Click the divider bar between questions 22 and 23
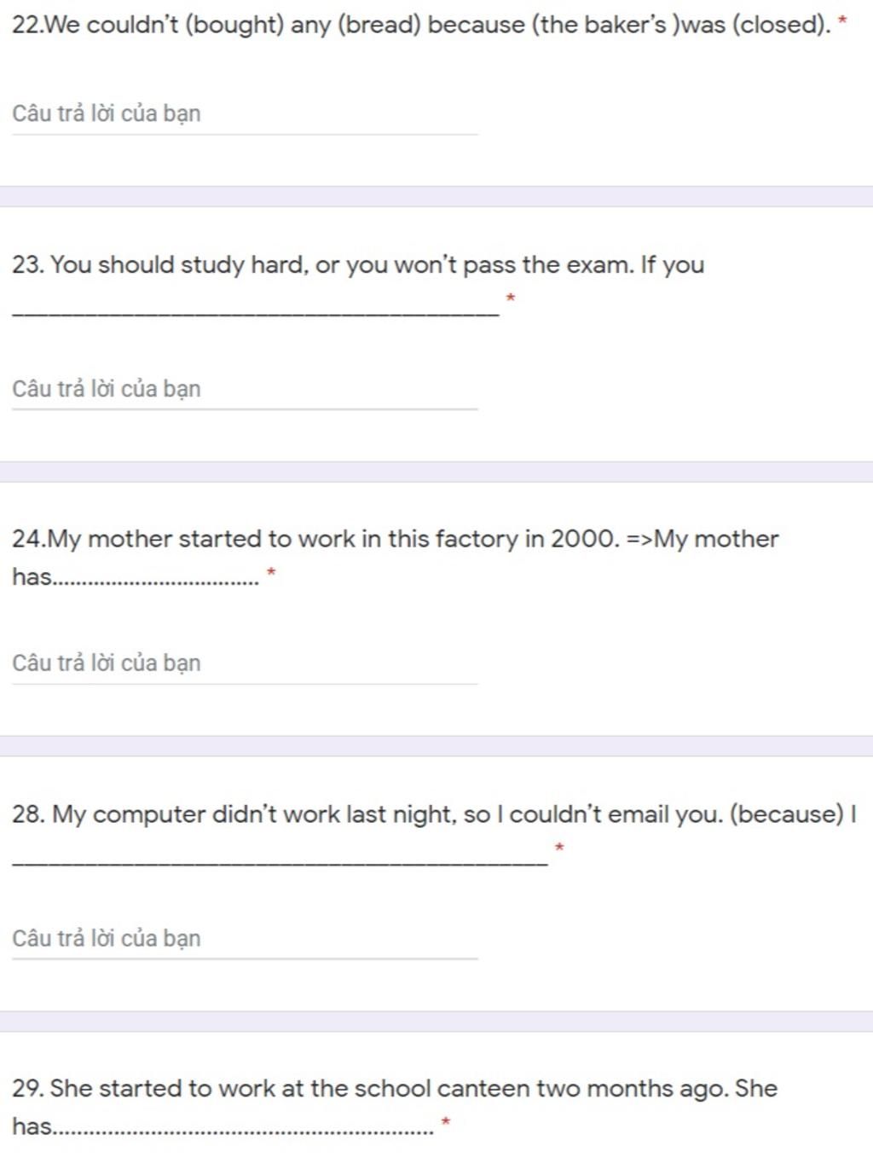Viewport: 873px width, 1175px height. click(x=436, y=197)
